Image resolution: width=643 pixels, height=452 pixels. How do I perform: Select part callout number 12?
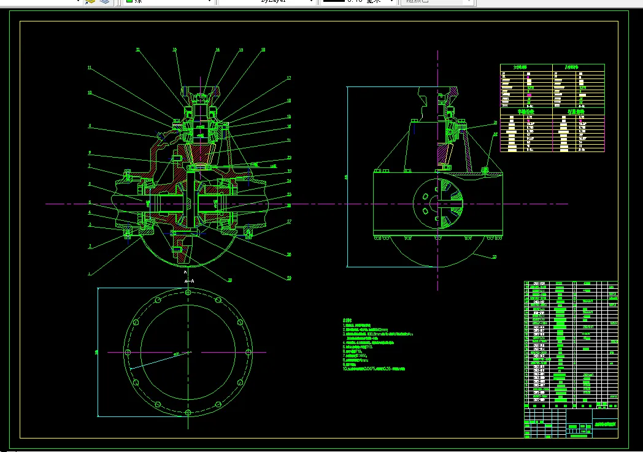pos(138,50)
